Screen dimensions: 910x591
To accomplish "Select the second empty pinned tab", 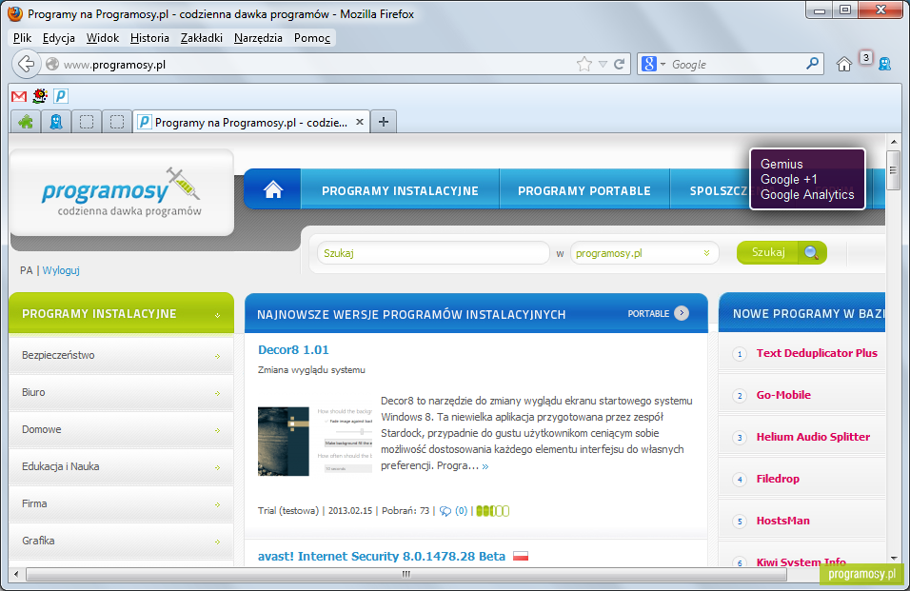I will (117, 122).
